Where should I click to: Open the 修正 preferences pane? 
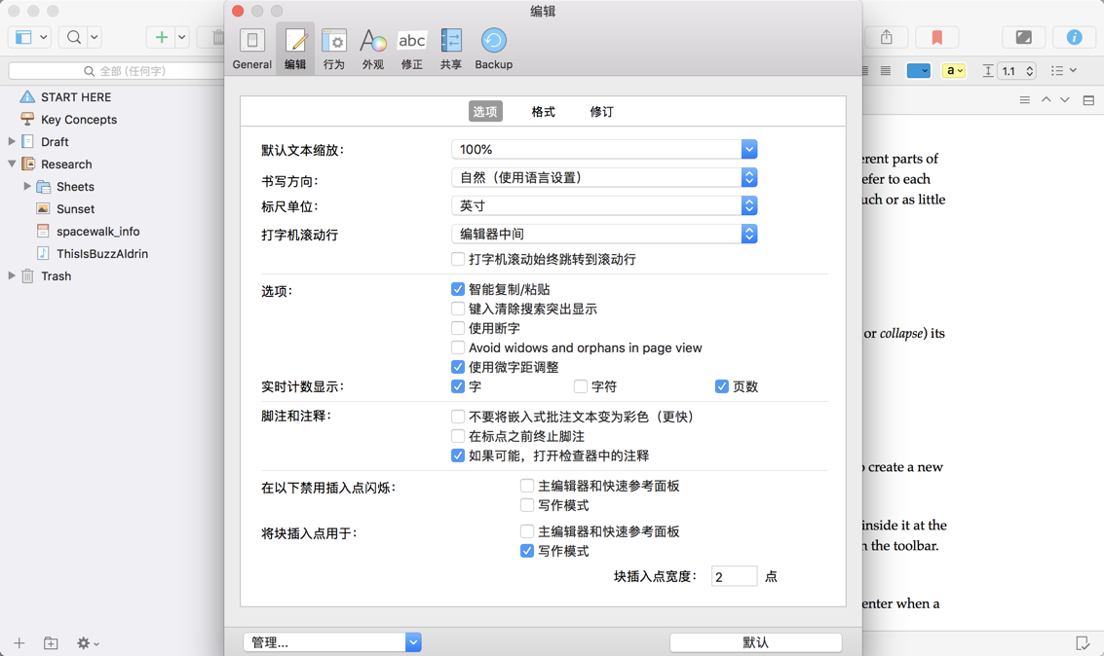click(x=412, y=47)
